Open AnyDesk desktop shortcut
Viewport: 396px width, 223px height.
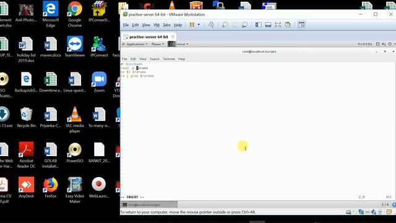click(26, 188)
